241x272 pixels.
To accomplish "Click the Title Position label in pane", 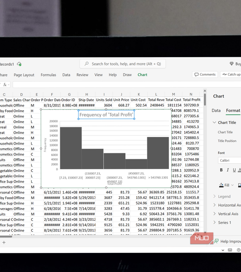I will coord(227,141).
